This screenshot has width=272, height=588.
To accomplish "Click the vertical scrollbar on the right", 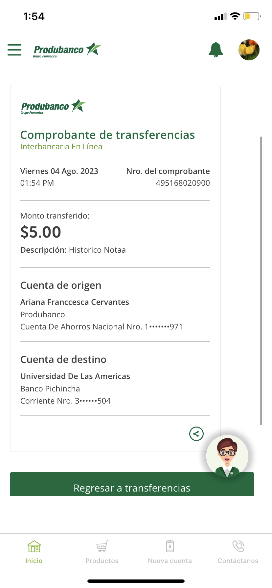I will 261,281.
